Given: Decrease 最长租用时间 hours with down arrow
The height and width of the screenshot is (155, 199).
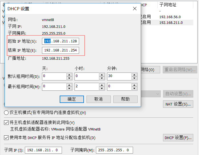Looking at the screenshot, I should 102,88.
